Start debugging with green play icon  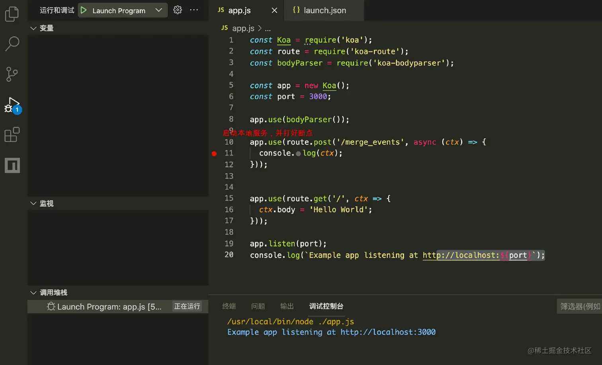click(84, 10)
